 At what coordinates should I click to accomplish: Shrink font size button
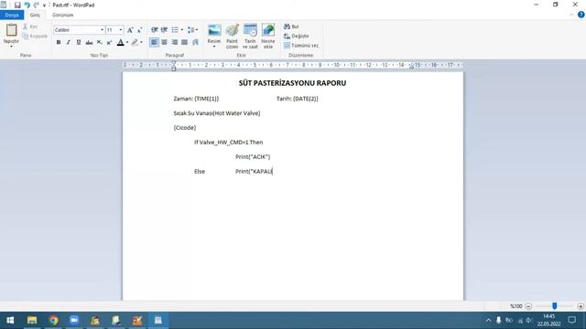coord(139,30)
